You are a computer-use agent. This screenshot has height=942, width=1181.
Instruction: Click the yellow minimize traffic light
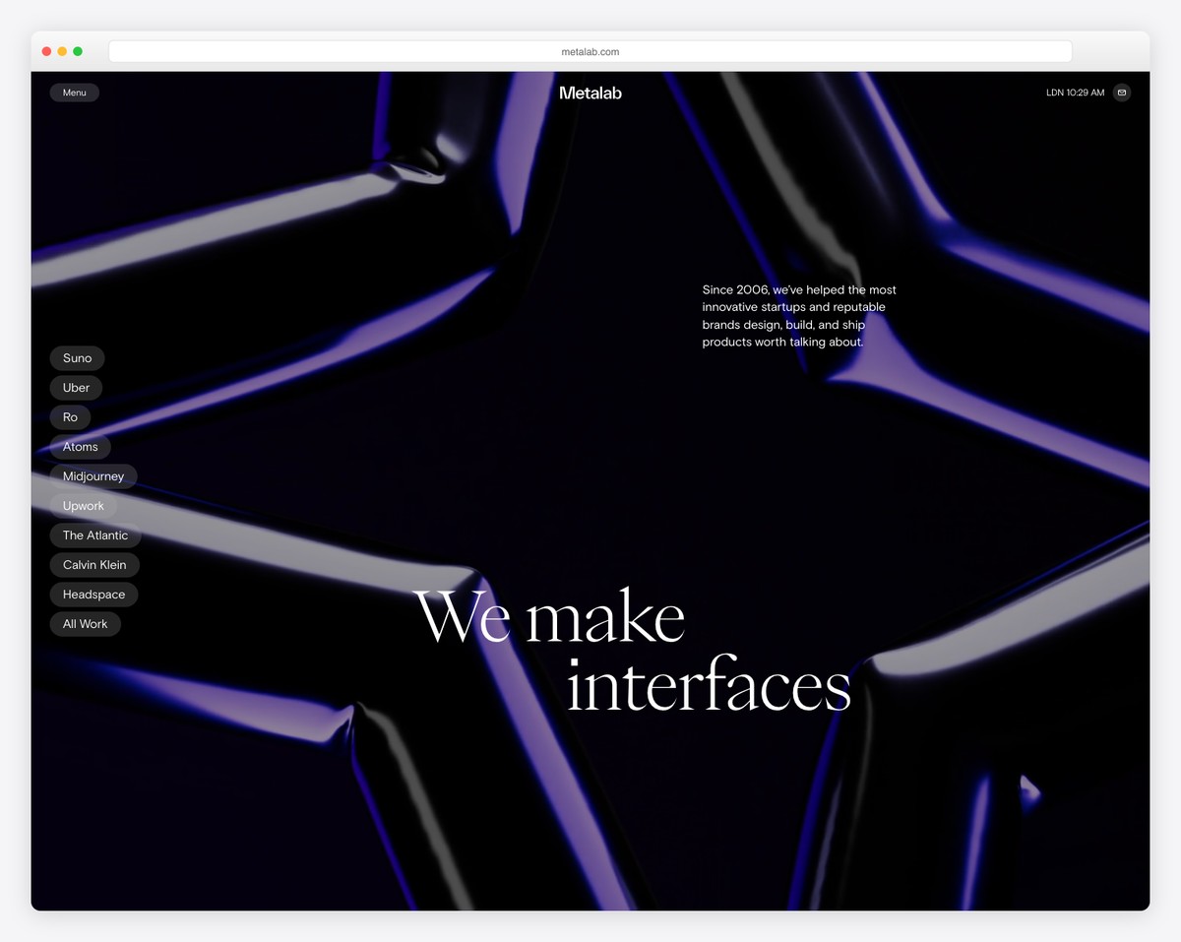click(61, 50)
